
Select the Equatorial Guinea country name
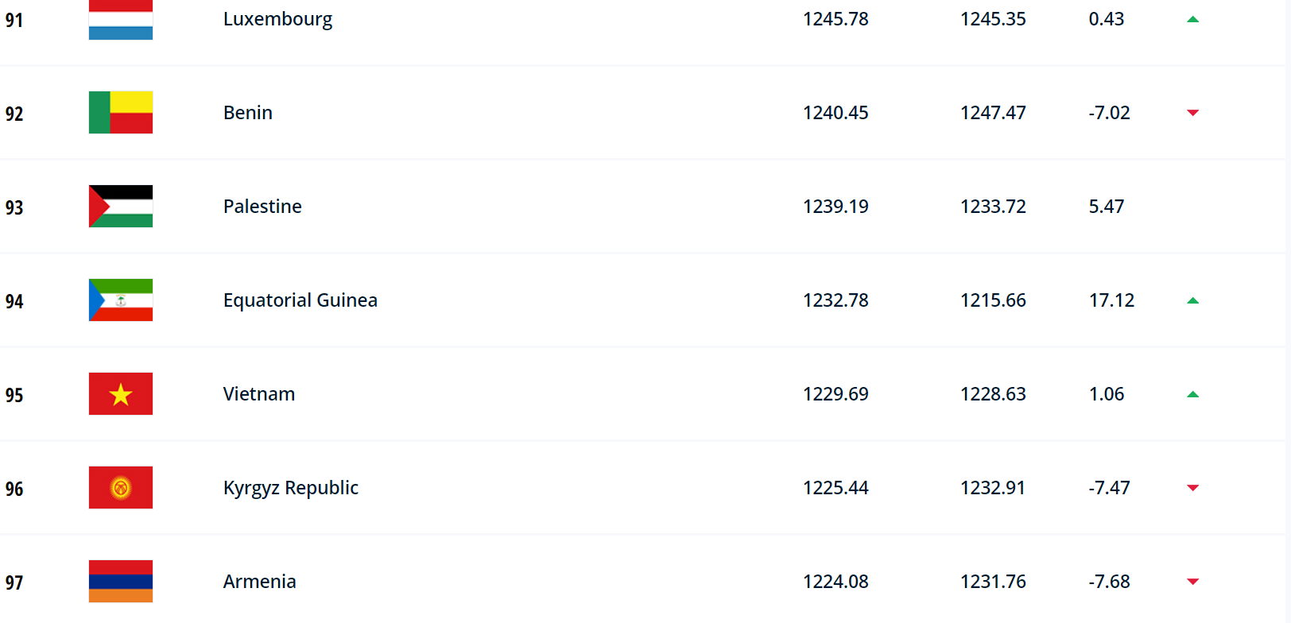[x=300, y=300]
